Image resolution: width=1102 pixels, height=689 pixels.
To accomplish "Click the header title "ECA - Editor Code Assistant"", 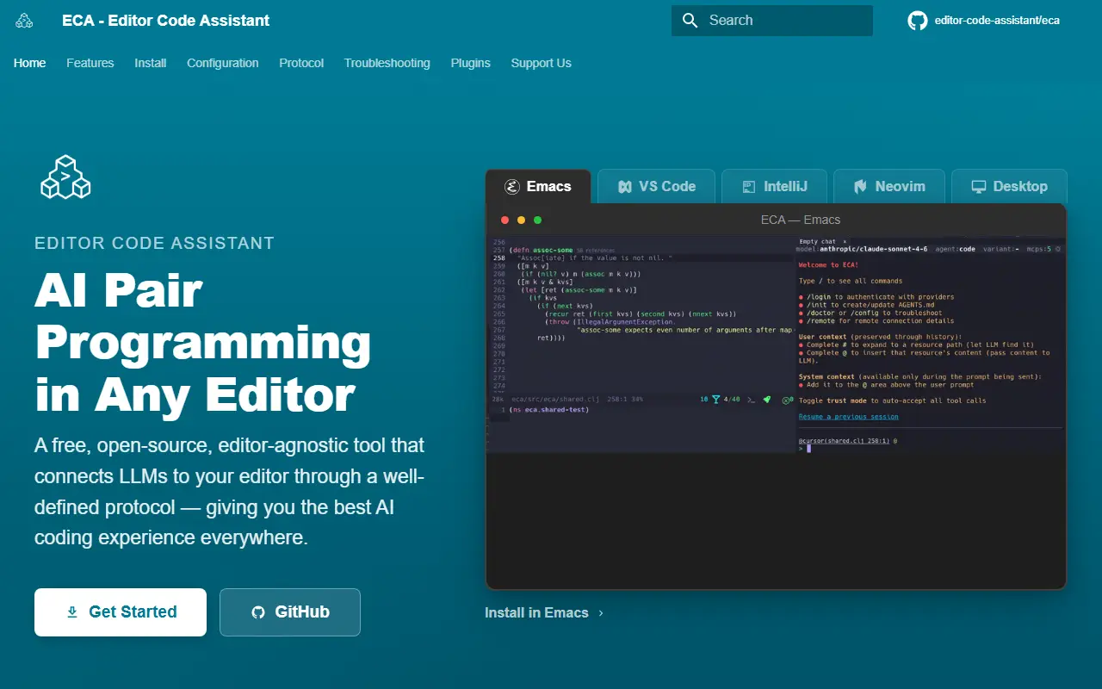I will coord(166,21).
